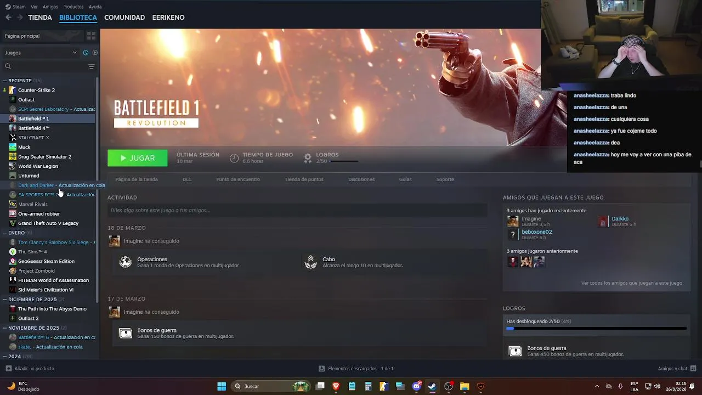Select Outlast game icon in list
The width and height of the screenshot is (702, 395).
pos(13,99)
